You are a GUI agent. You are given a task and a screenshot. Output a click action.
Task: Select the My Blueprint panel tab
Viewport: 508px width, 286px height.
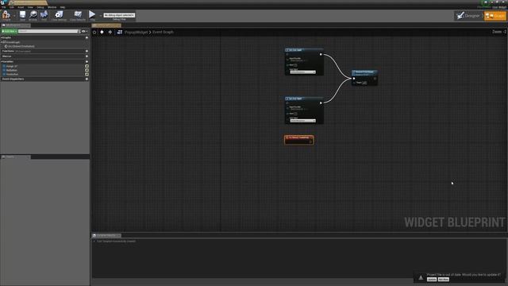[15, 25]
